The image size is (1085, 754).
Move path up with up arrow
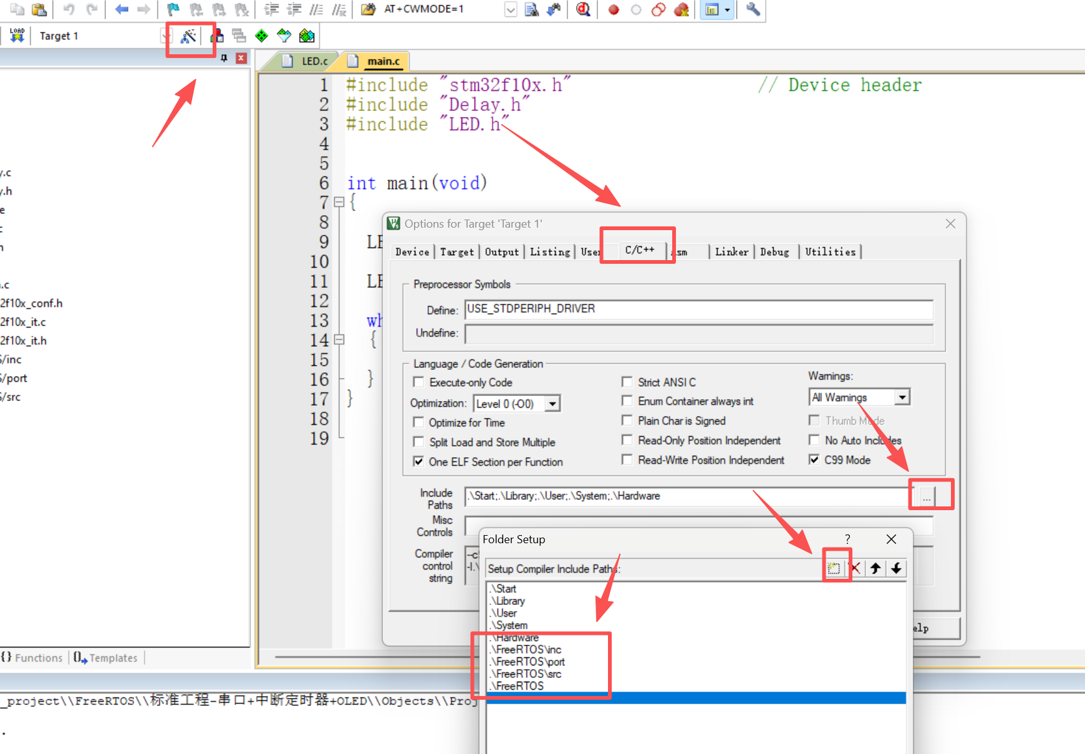pyautogui.click(x=875, y=568)
